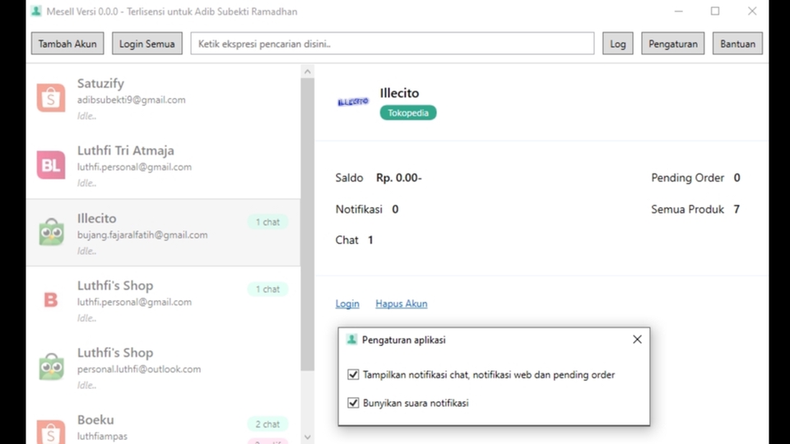The width and height of the screenshot is (790, 444).
Task: Click email adibsubekti9@gmail.com
Action: click(x=132, y=99)
